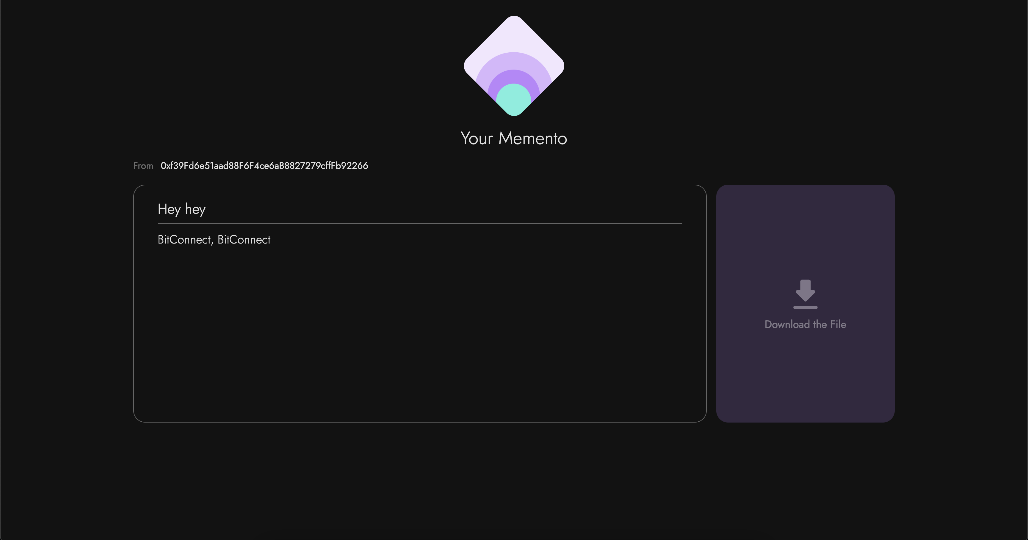Click the Memento diamond logo
The width and height of the screenshot is (1028, 540).
click(514, 66)
